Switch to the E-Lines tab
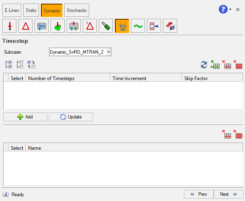245x201 pixels. click(x=12, y=10)
